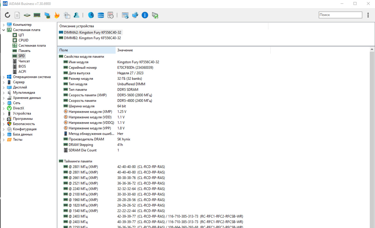Select the Память tree node
Screen dimensions: 375x228
(x=24, y=51)
